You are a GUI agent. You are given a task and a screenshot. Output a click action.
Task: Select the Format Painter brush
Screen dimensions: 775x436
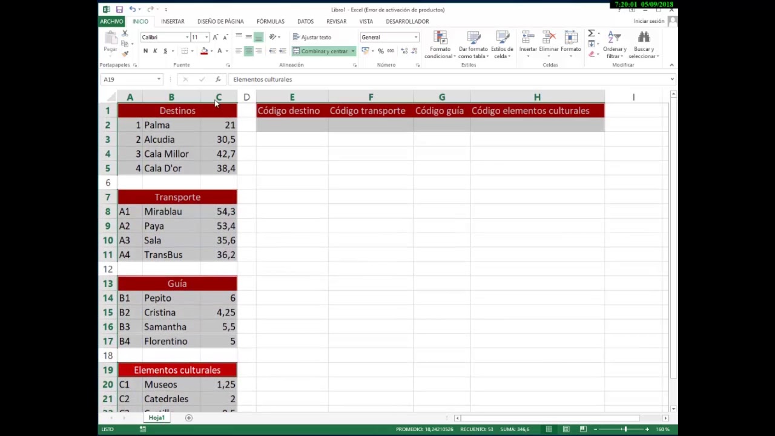click(x=125, y=54)
